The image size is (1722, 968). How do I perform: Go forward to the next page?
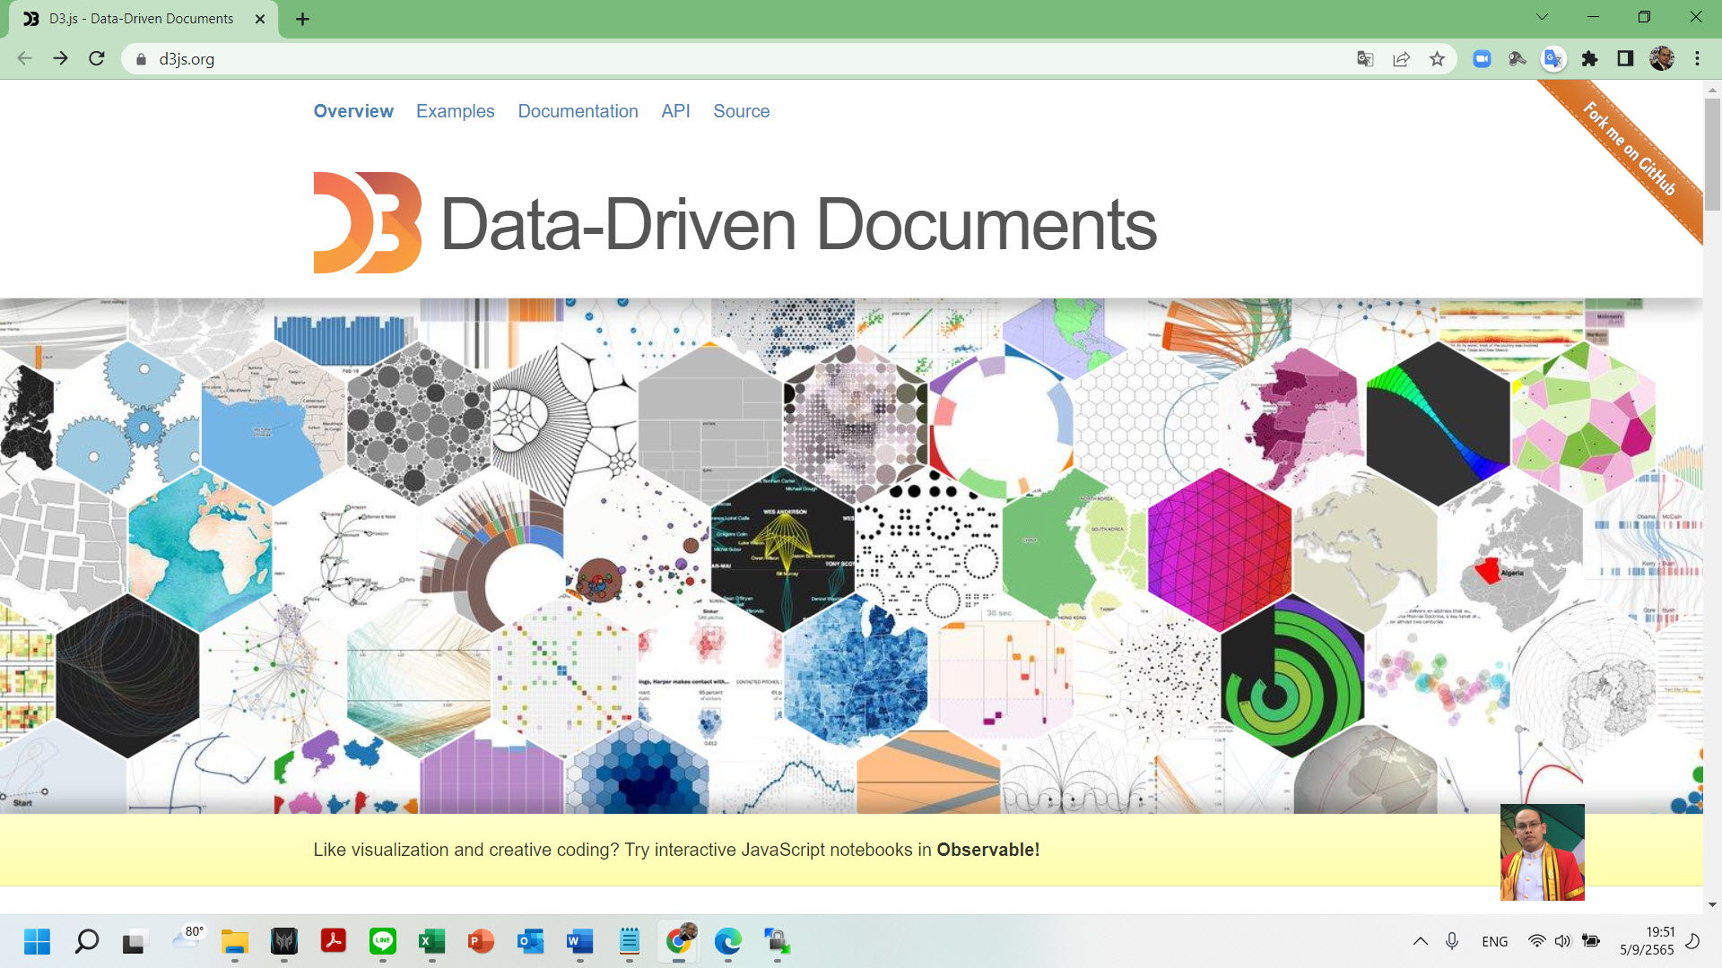point(60,59)
